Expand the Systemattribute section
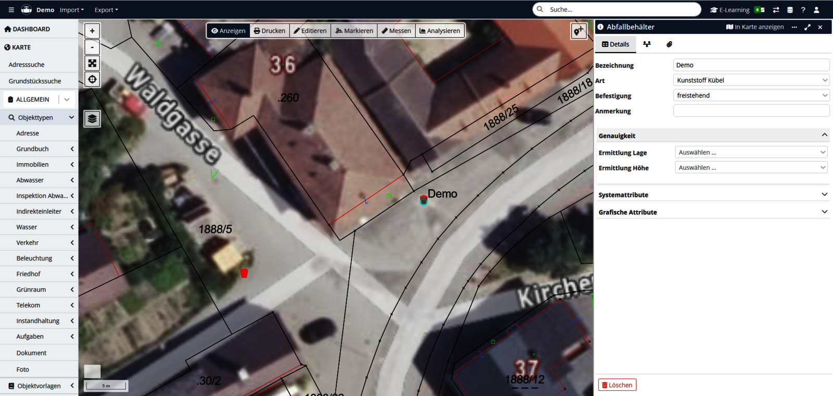 point(712,195)
